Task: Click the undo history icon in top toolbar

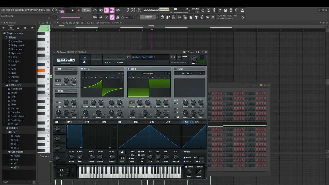Action: click(x=203, y=10)
